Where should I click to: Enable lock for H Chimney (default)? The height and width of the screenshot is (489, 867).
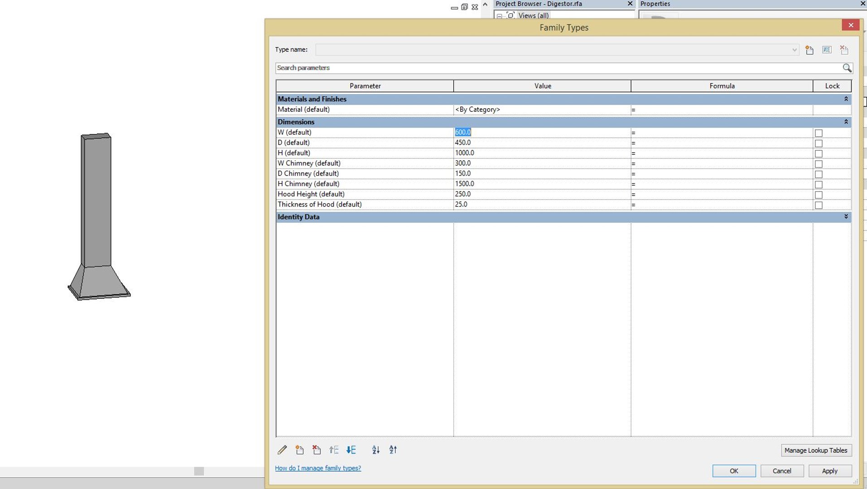pos(819,185)
